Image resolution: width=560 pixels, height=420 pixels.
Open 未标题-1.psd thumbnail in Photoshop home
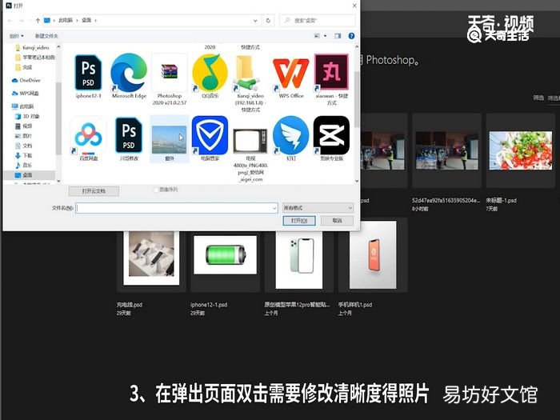[x=520, y=150]
